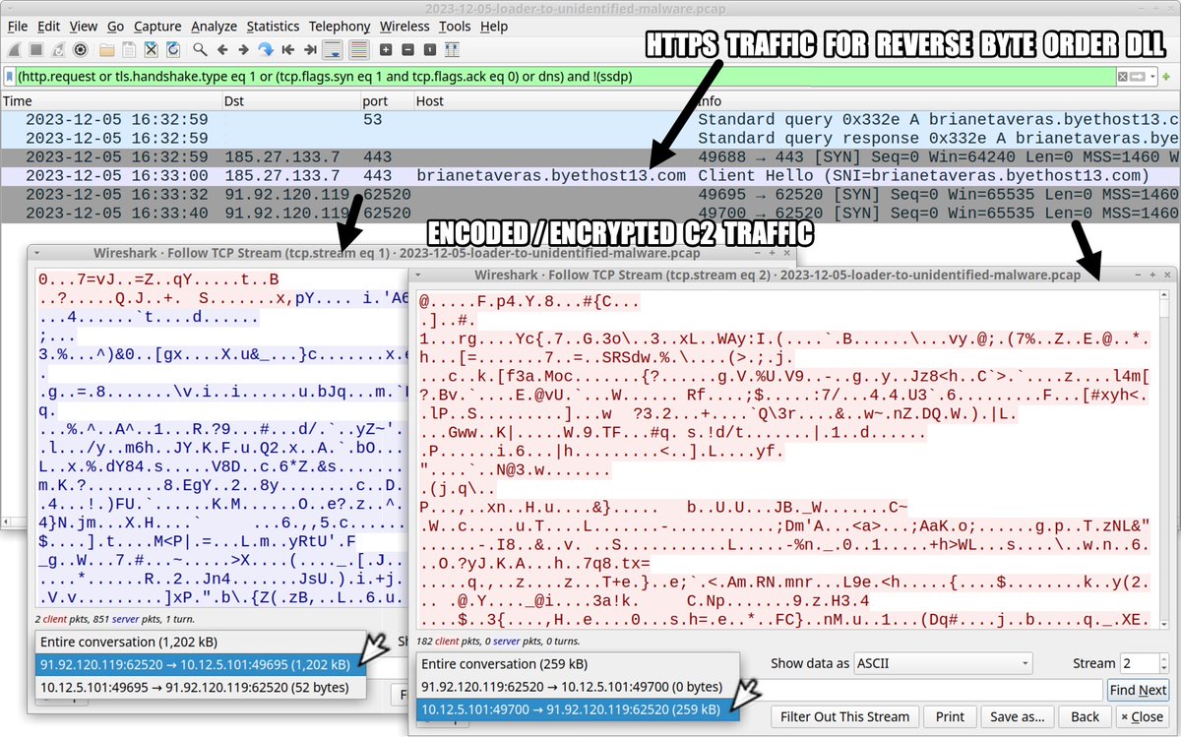Click the Find text field in stream 2
The height and width of the screenshot is (737, 1181).
pyautogui.click(x=919, y=690)
